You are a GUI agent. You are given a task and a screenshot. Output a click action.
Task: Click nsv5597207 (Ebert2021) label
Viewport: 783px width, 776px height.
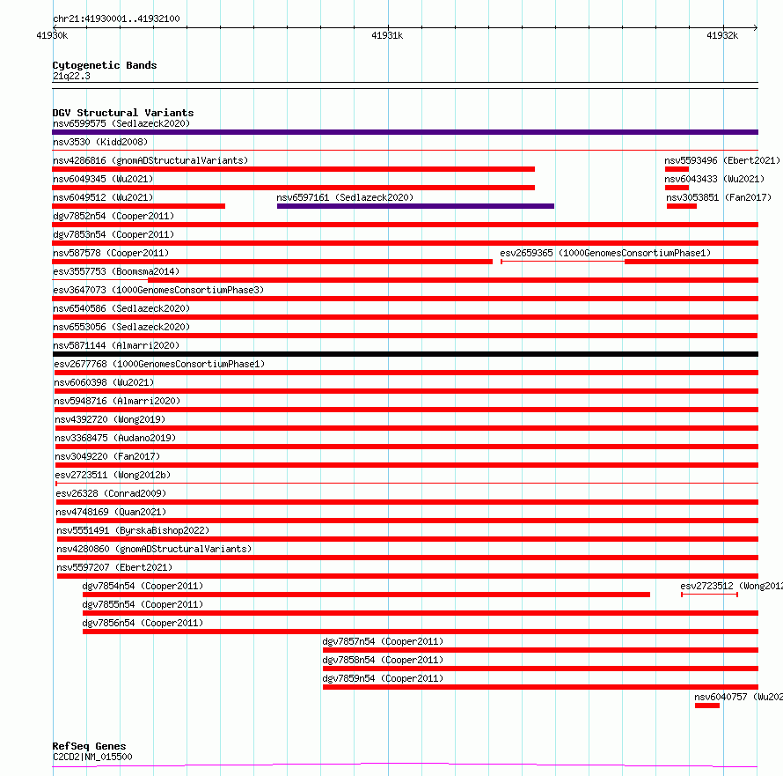114,567
